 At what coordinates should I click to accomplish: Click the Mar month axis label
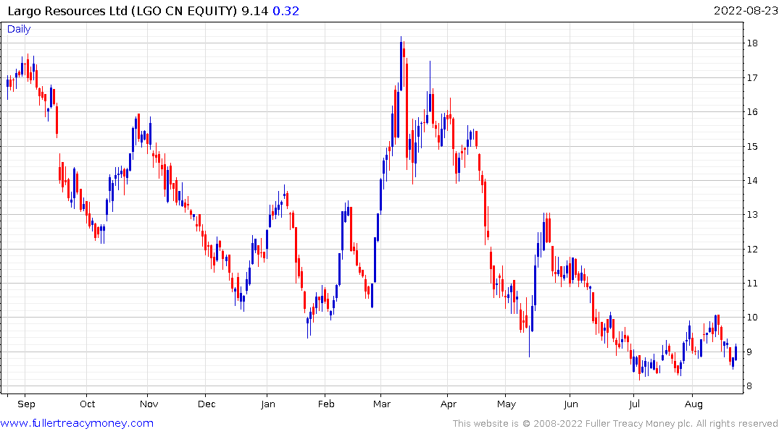382,404
